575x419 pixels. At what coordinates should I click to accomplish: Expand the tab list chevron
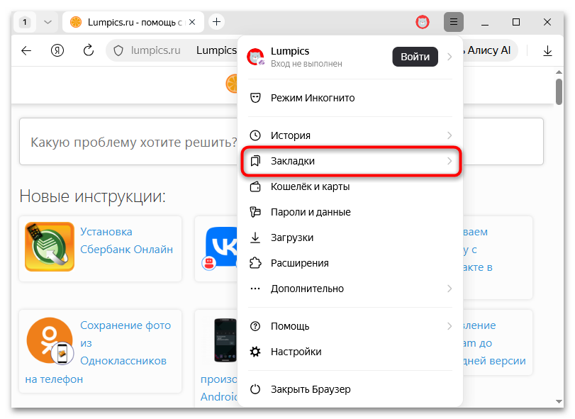(48, 22)
